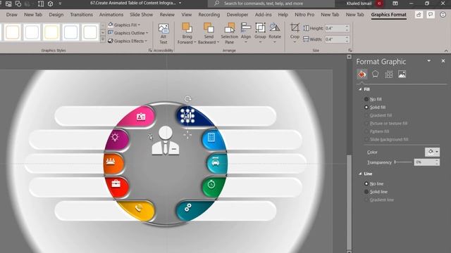Select the Solid fill option

375,108
